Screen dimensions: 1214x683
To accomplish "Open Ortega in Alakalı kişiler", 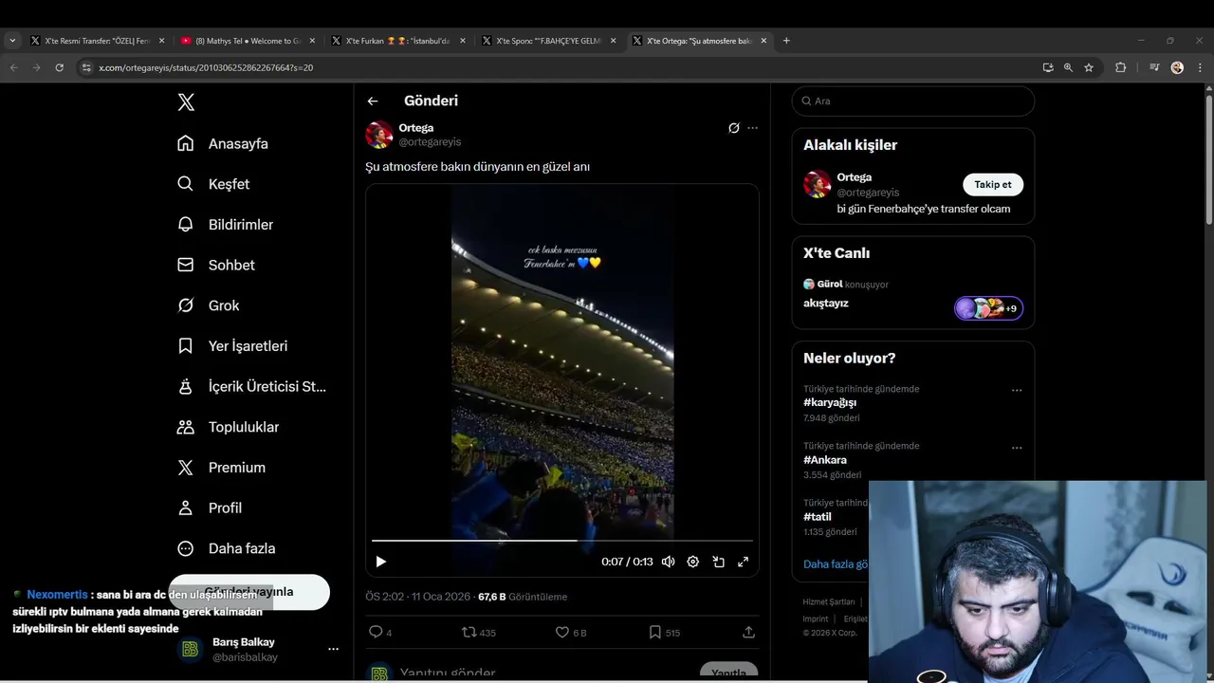I will [x=854, y=177].
